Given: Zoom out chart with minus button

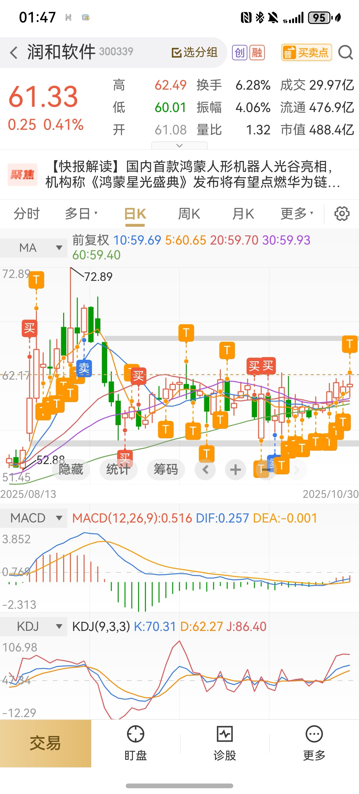Looking at the screenshot, I should click(266, 470).
